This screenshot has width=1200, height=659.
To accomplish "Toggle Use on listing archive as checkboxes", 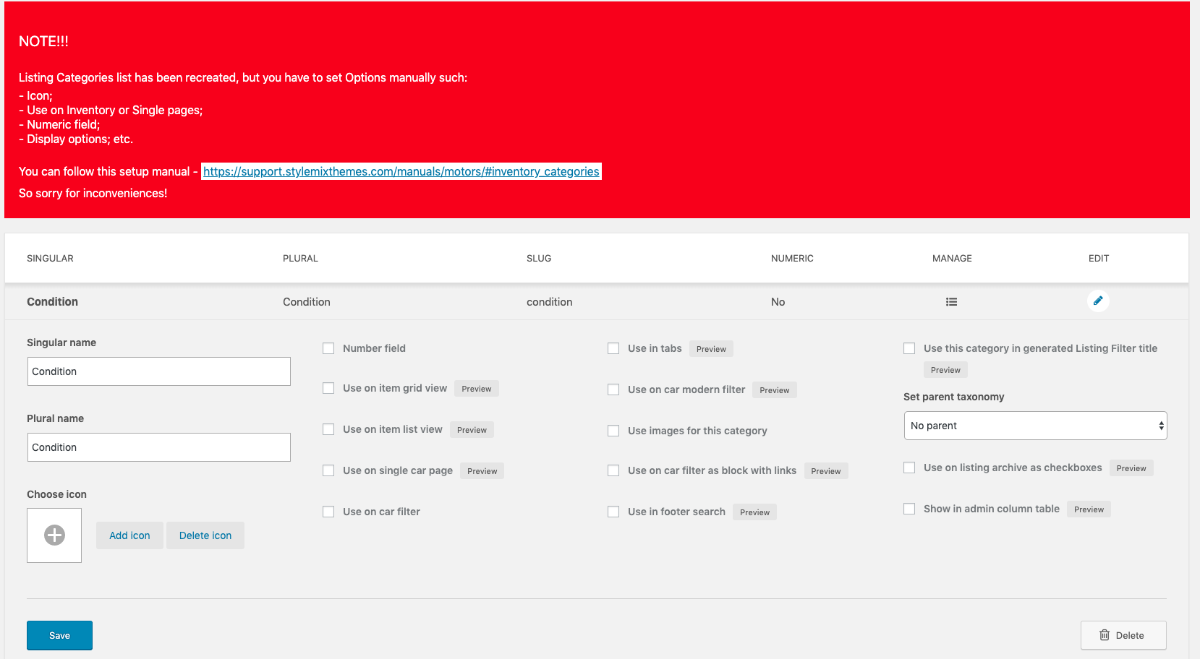I will tap(909, 468).
